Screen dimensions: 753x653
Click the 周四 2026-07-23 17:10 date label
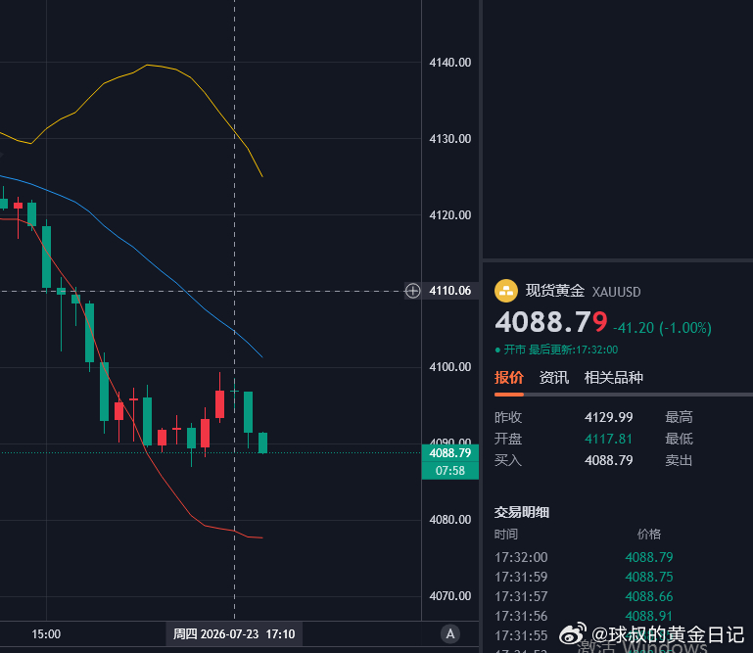point(234,634)
